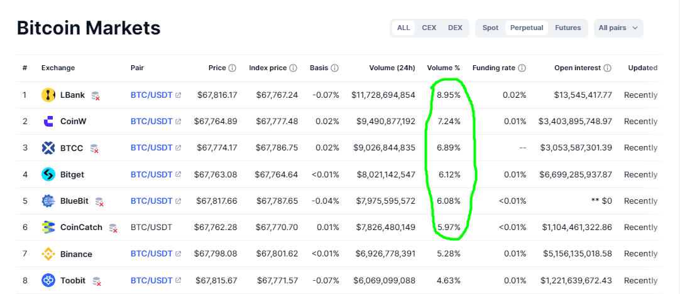Click the Toobit exchange logo
This screenshot has height=294, width=680.
tap(48, 281)
